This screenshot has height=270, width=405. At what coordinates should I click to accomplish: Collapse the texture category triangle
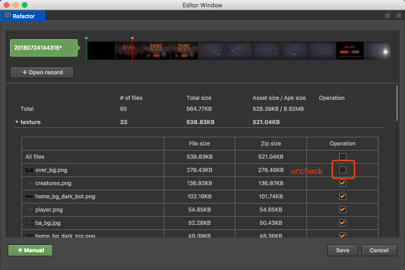pyautogui.click(x=17, y=122)
